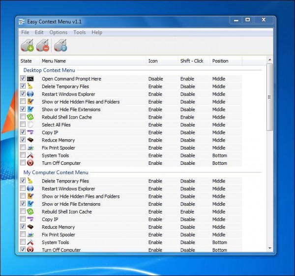
Task: Check the Desktop Turn Off Computer checkbox
Action: click(x=23, y=163)
